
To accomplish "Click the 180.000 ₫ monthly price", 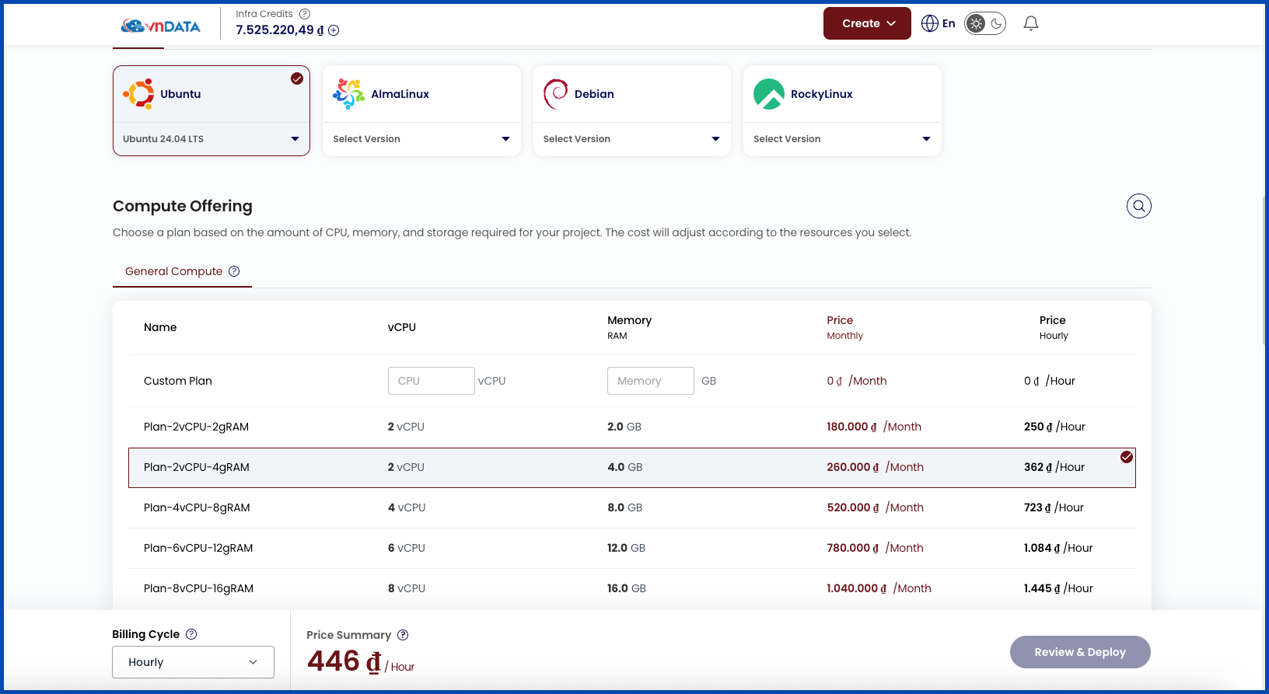I will click(851, 427).
